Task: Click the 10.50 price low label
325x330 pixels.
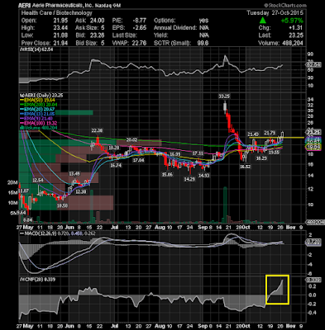Action: pos(63,205)
